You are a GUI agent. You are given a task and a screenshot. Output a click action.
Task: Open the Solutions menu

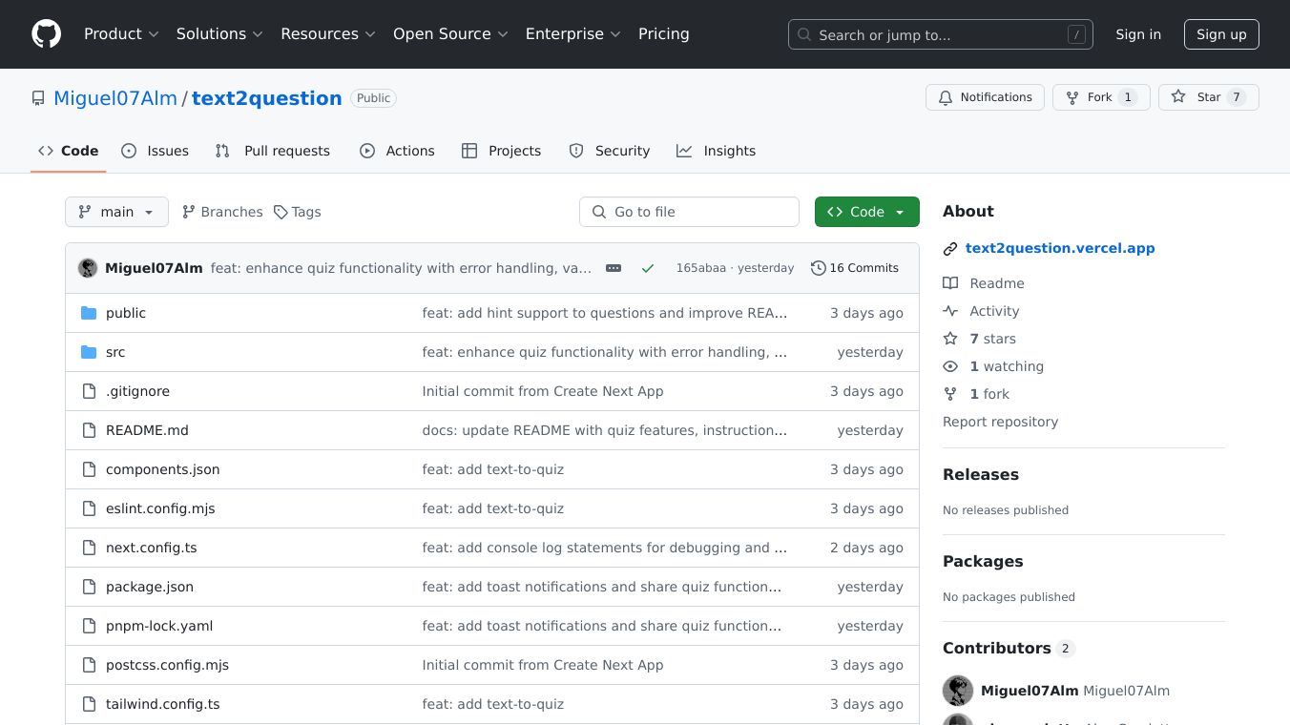[219, 34]
